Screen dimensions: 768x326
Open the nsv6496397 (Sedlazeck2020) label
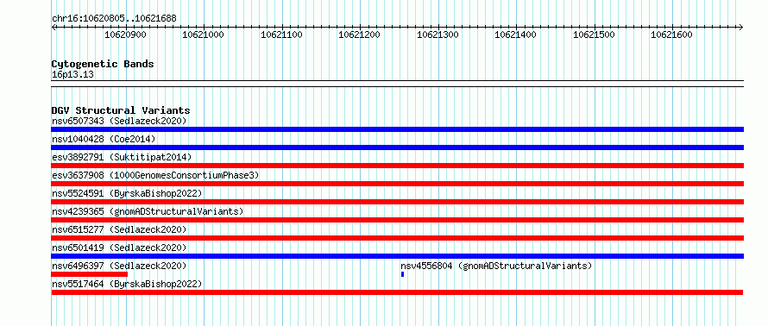(x=119, y=266)
